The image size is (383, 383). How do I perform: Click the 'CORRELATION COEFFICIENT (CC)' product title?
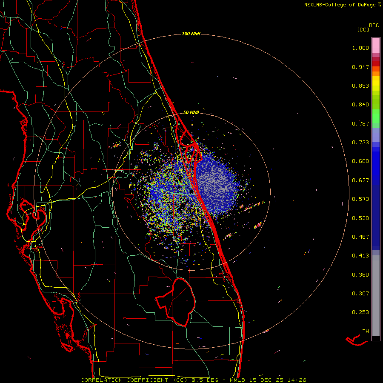[134, 380]
